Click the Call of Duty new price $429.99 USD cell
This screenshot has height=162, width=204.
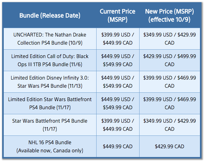click(x=169, y=60)
